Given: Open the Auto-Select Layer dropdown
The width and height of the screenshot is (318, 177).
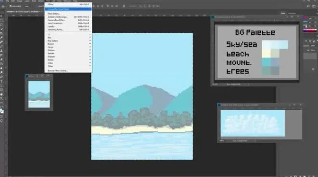Looking at the screenshot, I should [28, 6].
